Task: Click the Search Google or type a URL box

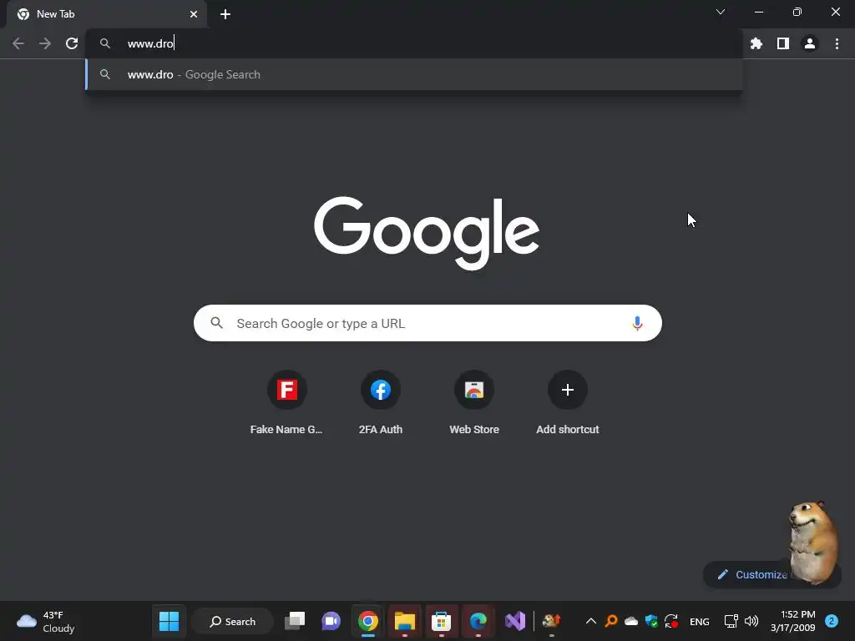Action: (x=427, y=323)
